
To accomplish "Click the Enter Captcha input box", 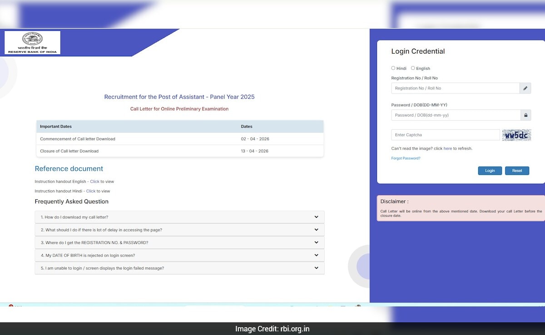I will (x=445, y=135).
